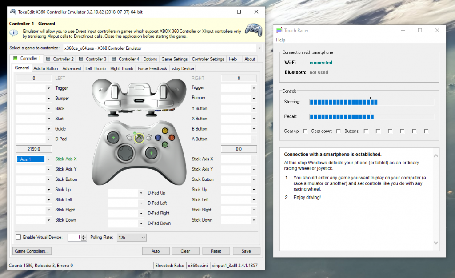Click the left stick on controller image
The image size is (455, 278).
coord(113,137)
